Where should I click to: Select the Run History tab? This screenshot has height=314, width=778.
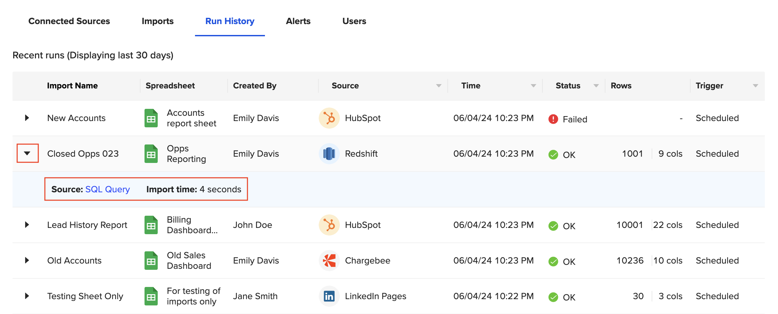point(230,21)
